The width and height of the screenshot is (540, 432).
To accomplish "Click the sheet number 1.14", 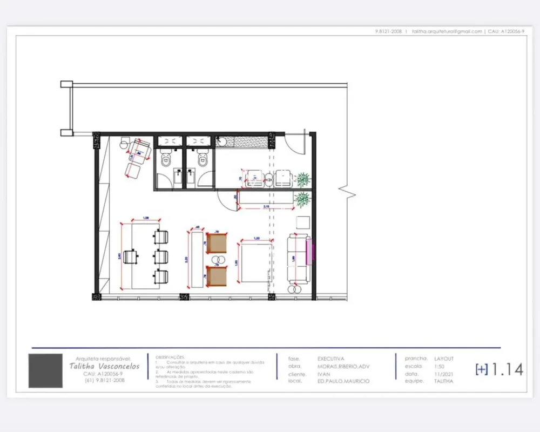I will click(x=507, y=369).
